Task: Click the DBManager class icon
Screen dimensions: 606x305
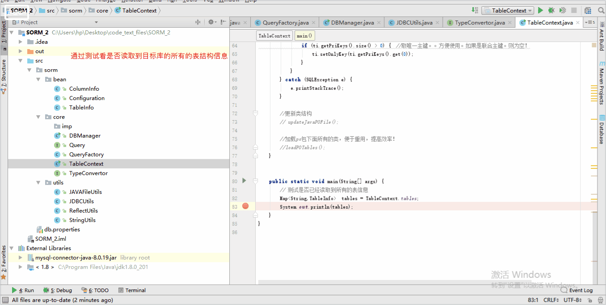Action: click(57, 136)
